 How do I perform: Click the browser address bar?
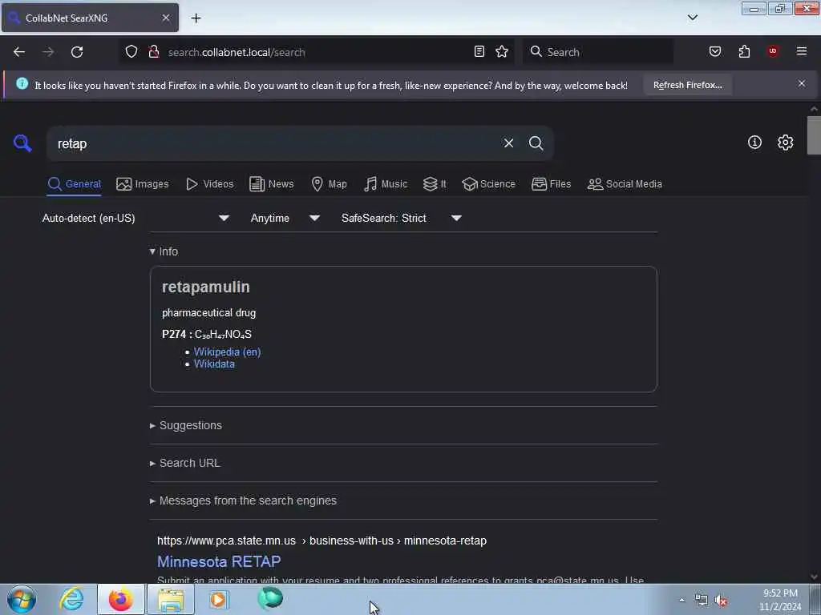coord(317,52)
